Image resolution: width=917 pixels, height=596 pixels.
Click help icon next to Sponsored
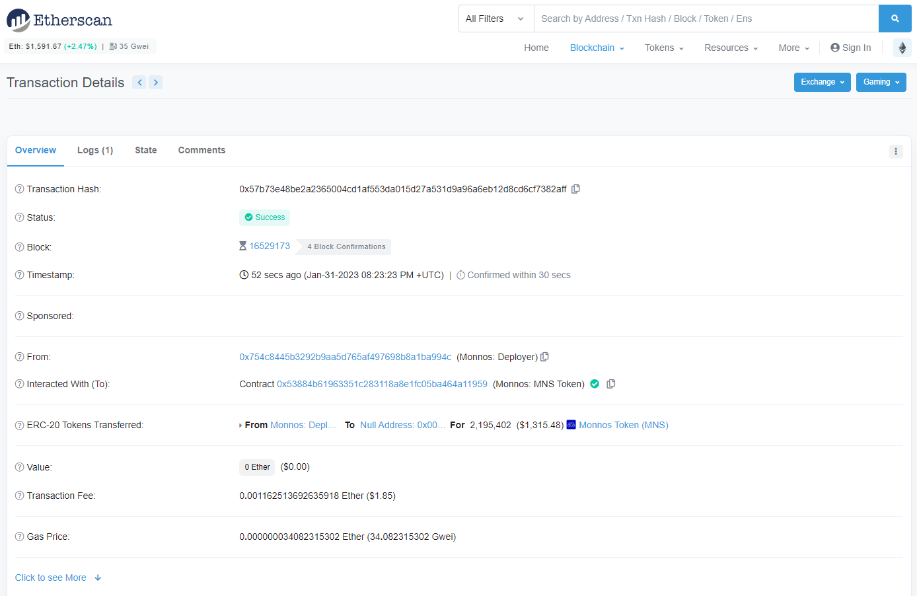pyautogui.click(x=19, y=316)
